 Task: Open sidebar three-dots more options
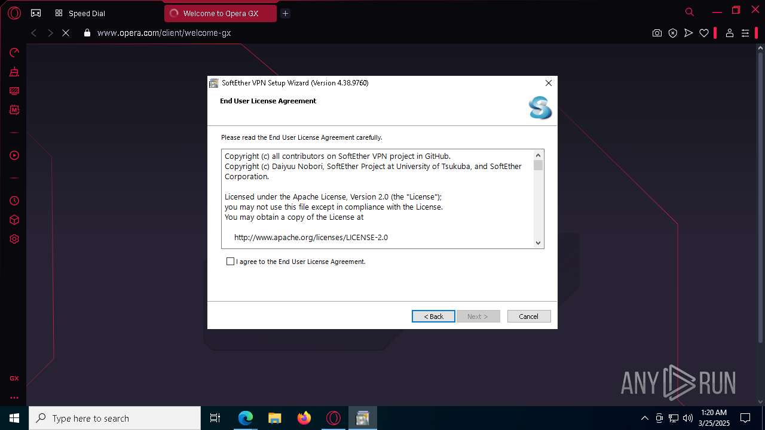pos(14,397)
